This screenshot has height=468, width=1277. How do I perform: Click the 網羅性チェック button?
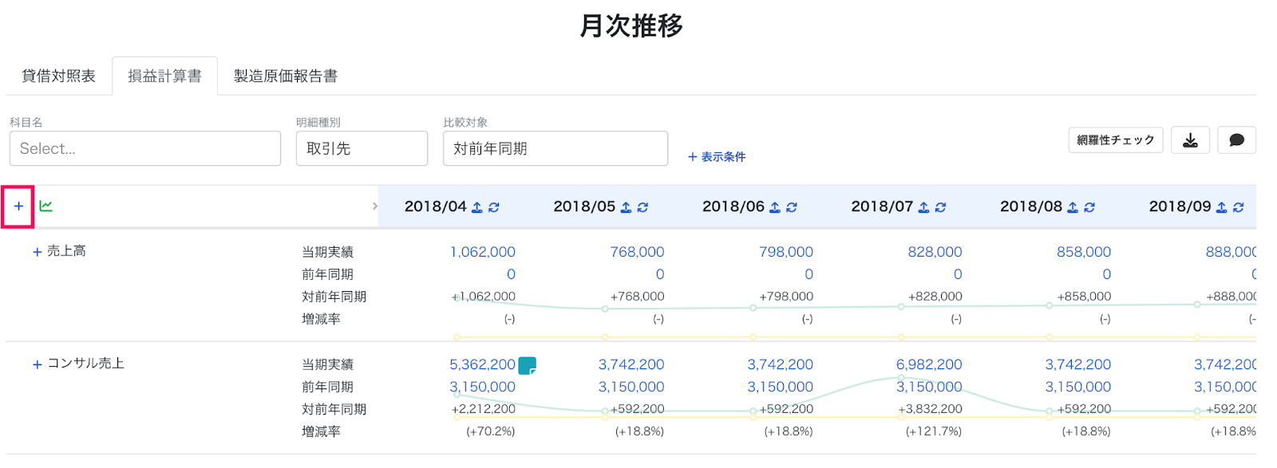click(1116, 140)
